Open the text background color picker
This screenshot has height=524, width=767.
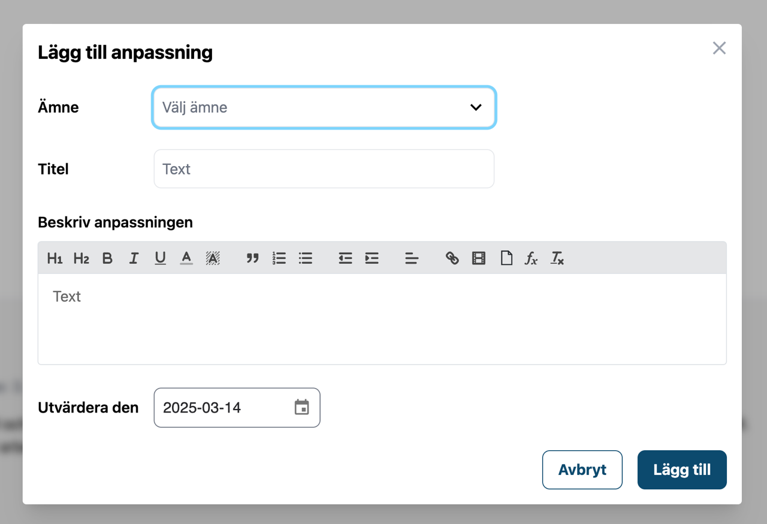pos(213,258)
